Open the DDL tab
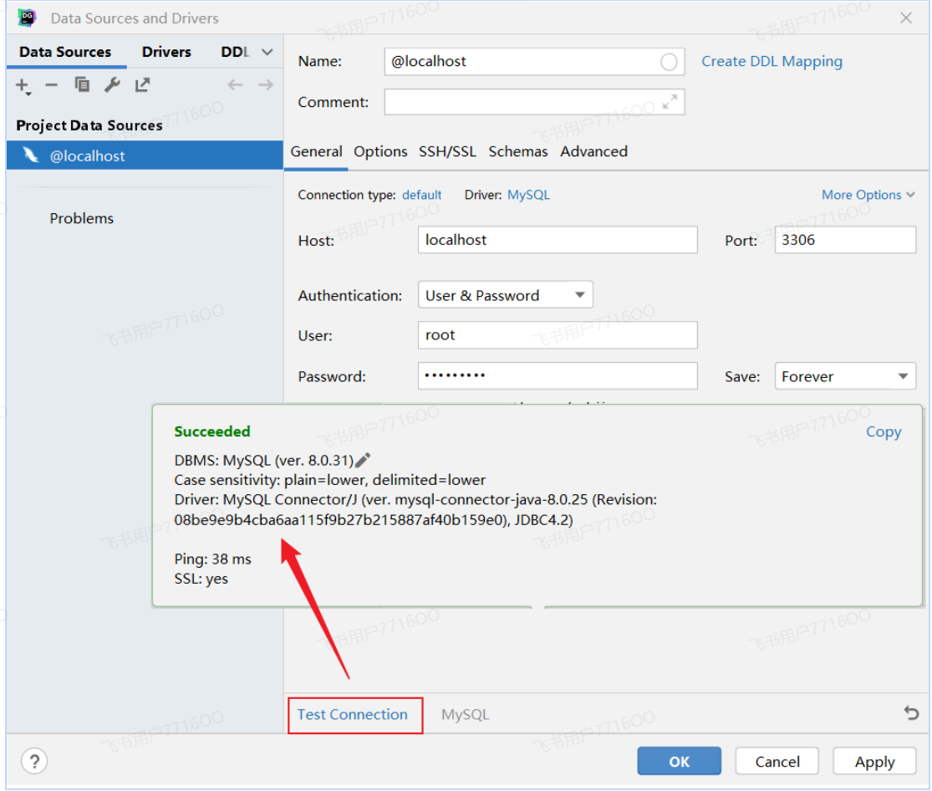The image size is (932, 791). click(235, 52)
